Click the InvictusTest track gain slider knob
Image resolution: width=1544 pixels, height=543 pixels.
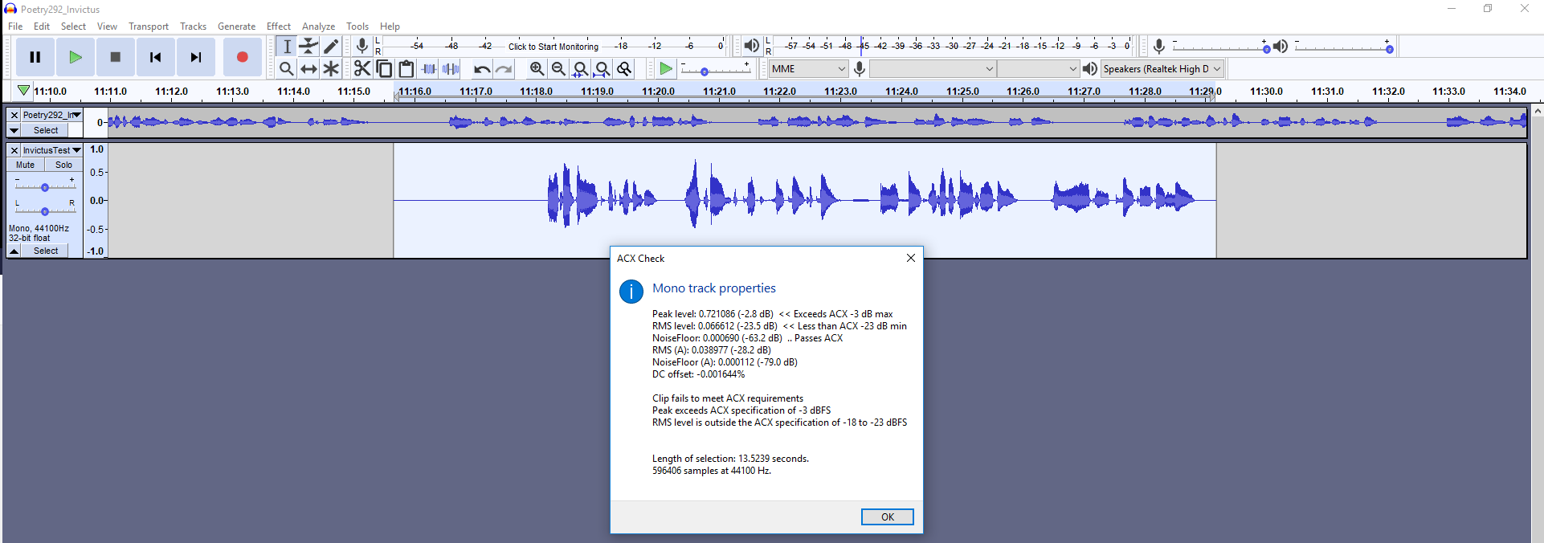[45, 187]
